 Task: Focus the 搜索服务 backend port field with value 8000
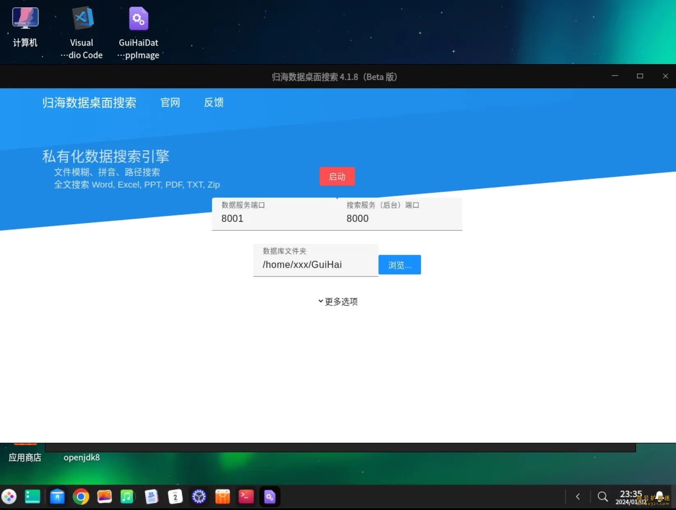pyautogui.click(x=400, y=214)
